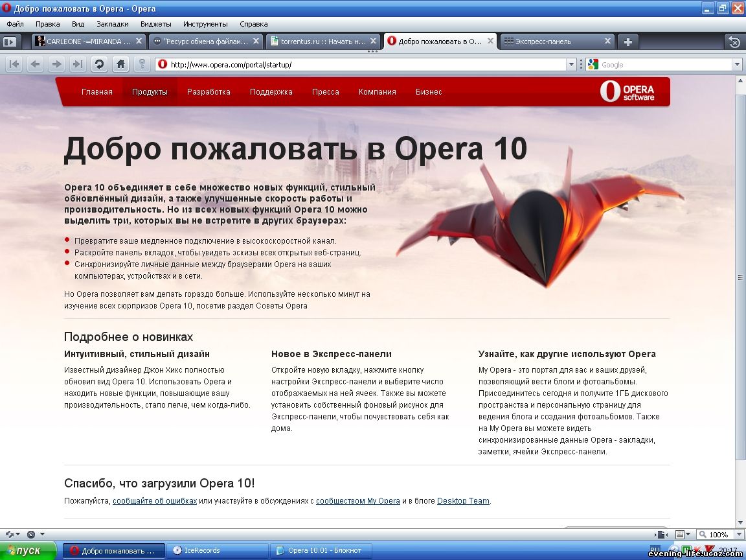Viewport: 746px width, 560px height.
Task: Click Продукты in the site navigation
Action: click(150, 92)
